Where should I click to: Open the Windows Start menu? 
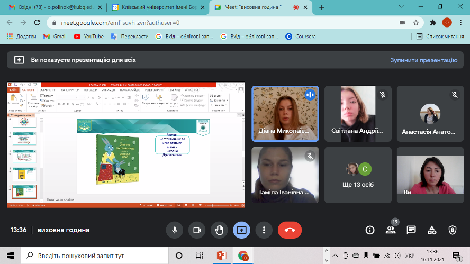10,256
